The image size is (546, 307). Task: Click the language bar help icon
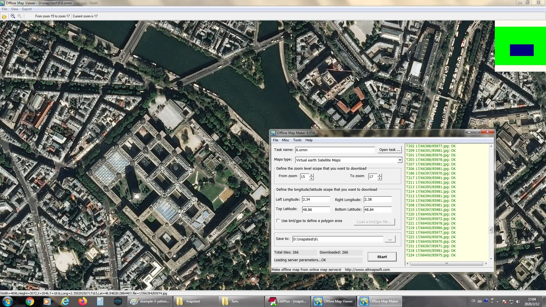[x=486, y=301]
